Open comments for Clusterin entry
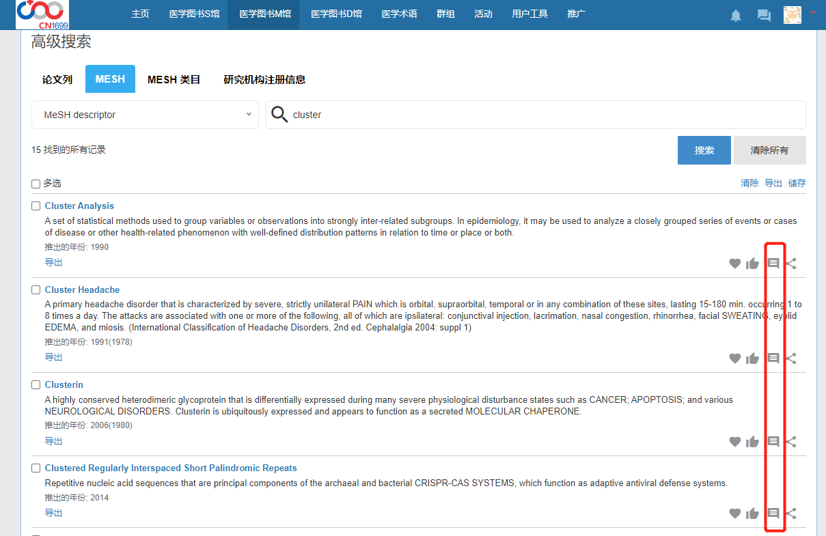The width and height of the screenshot is (826, 536). 773,442
